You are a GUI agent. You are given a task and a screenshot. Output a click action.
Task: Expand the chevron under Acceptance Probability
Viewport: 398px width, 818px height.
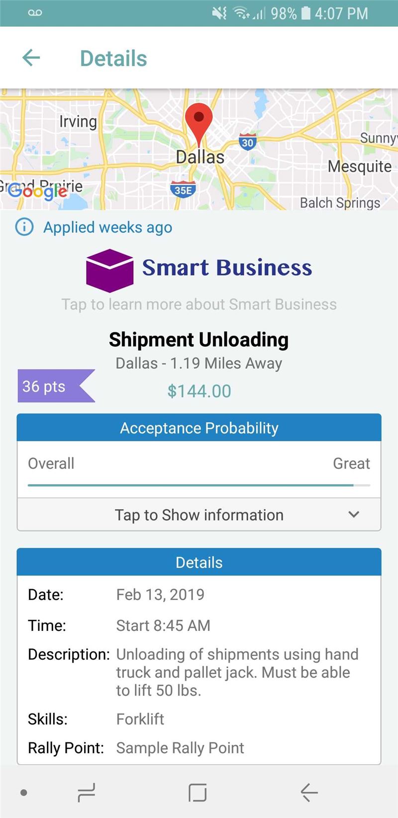(354, 514)
